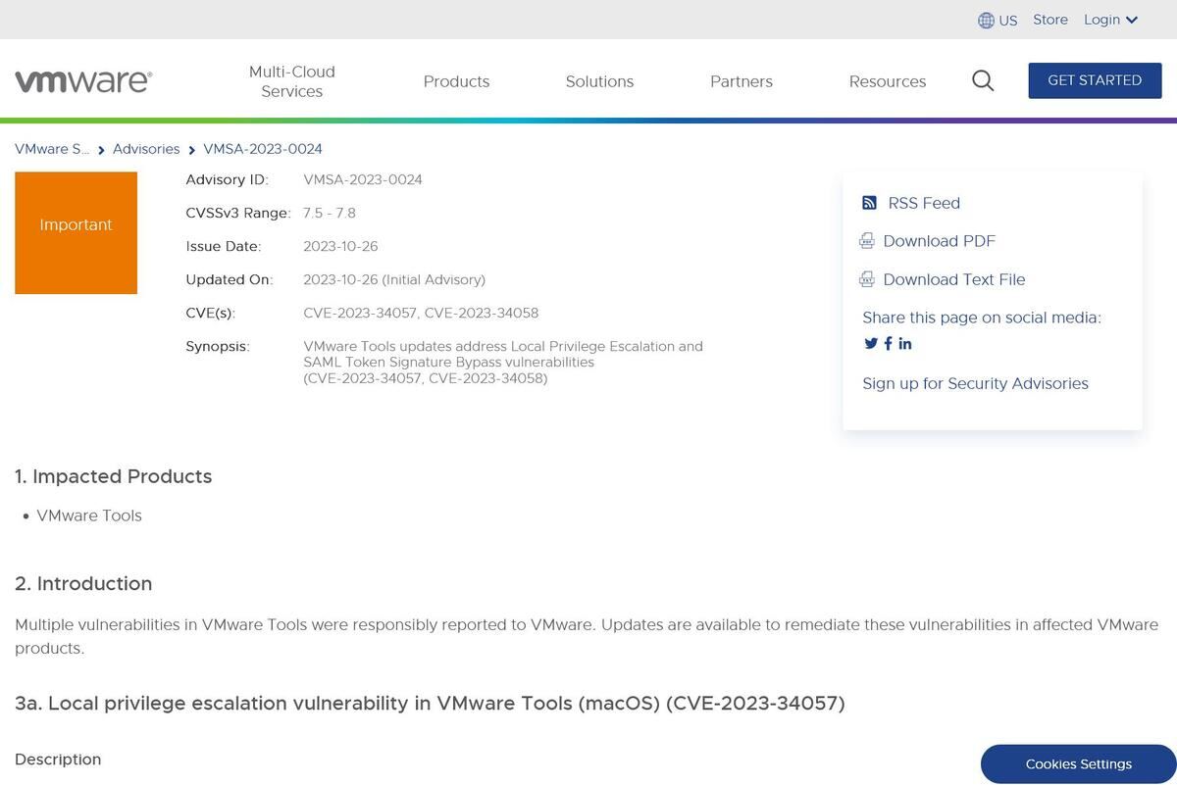Click the Synopsis description text
The height and width of the screenshot is (785, 1177).
coord(503,362)
